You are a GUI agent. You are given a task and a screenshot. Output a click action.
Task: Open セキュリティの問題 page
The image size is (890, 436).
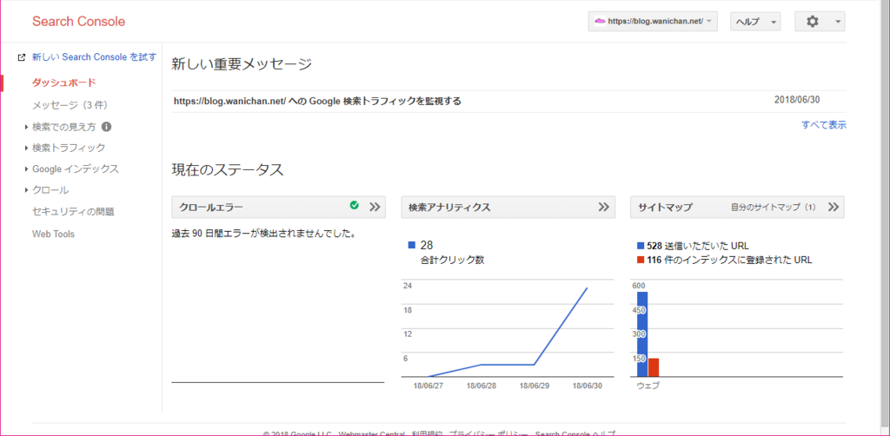[73, 211]
